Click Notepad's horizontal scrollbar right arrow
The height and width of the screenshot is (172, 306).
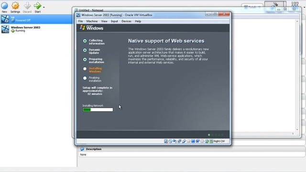click(x=293, y=134)
